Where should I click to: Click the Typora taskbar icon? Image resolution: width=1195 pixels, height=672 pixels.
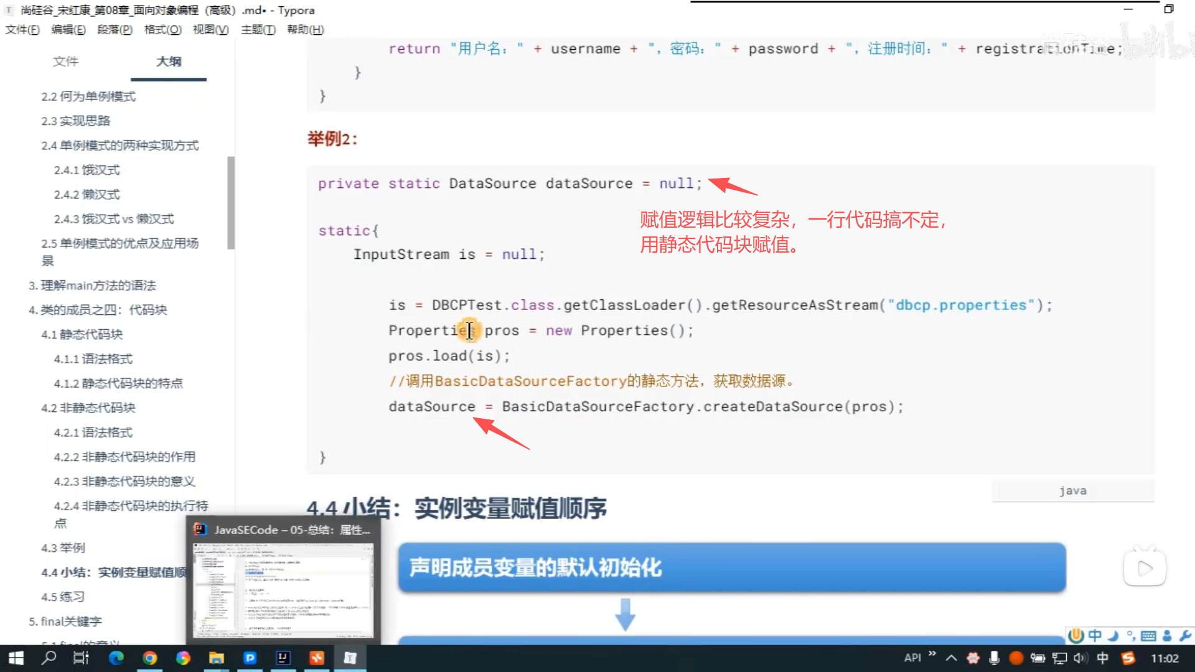click(350, 658)
